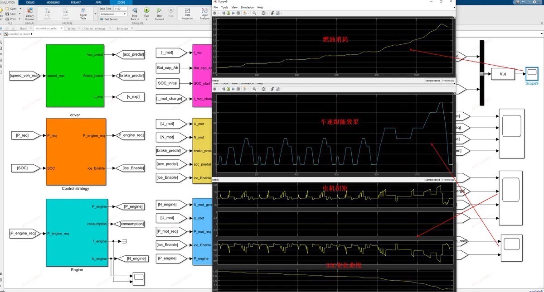Switch to the DEBUG ribbon tab
This screenshot has width=544, height=292.
click(x=30, y=3)
